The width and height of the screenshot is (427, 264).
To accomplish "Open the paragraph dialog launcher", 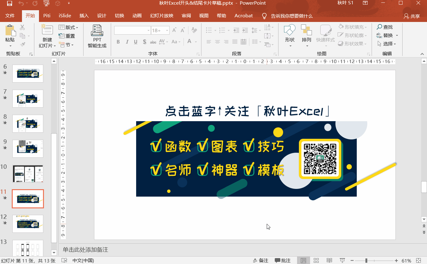I will (x=275, y=54).
